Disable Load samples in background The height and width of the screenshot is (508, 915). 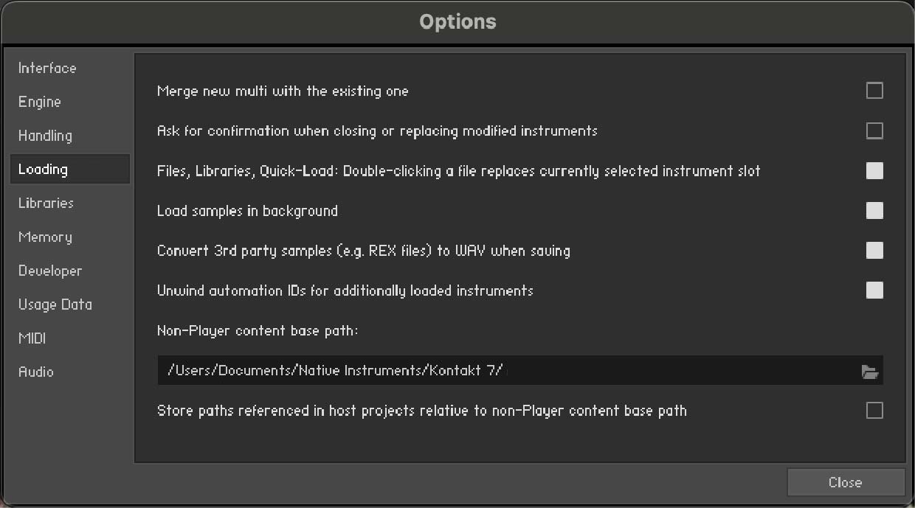[874, 211]
